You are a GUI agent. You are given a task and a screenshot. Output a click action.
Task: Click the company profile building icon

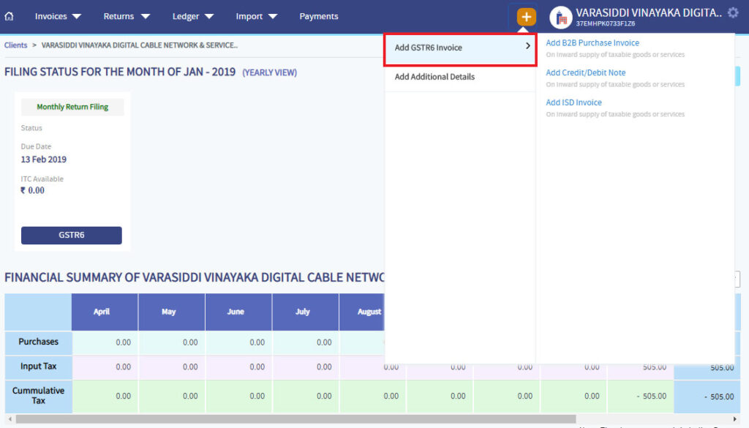tap(560, 17)
